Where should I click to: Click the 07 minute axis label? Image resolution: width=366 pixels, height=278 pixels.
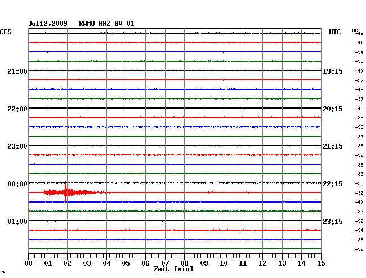165,263
